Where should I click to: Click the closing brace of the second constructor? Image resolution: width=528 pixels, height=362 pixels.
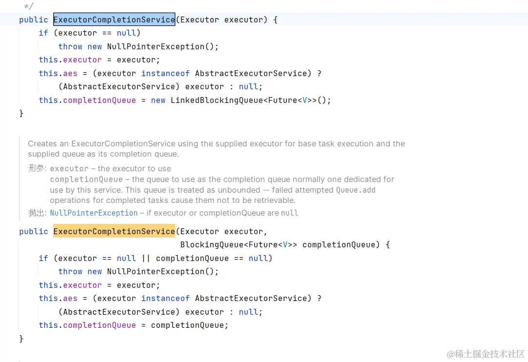coord(21,339)
